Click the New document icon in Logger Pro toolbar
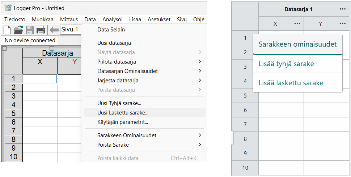Viewport: 351px width, 177px height. 7,30
